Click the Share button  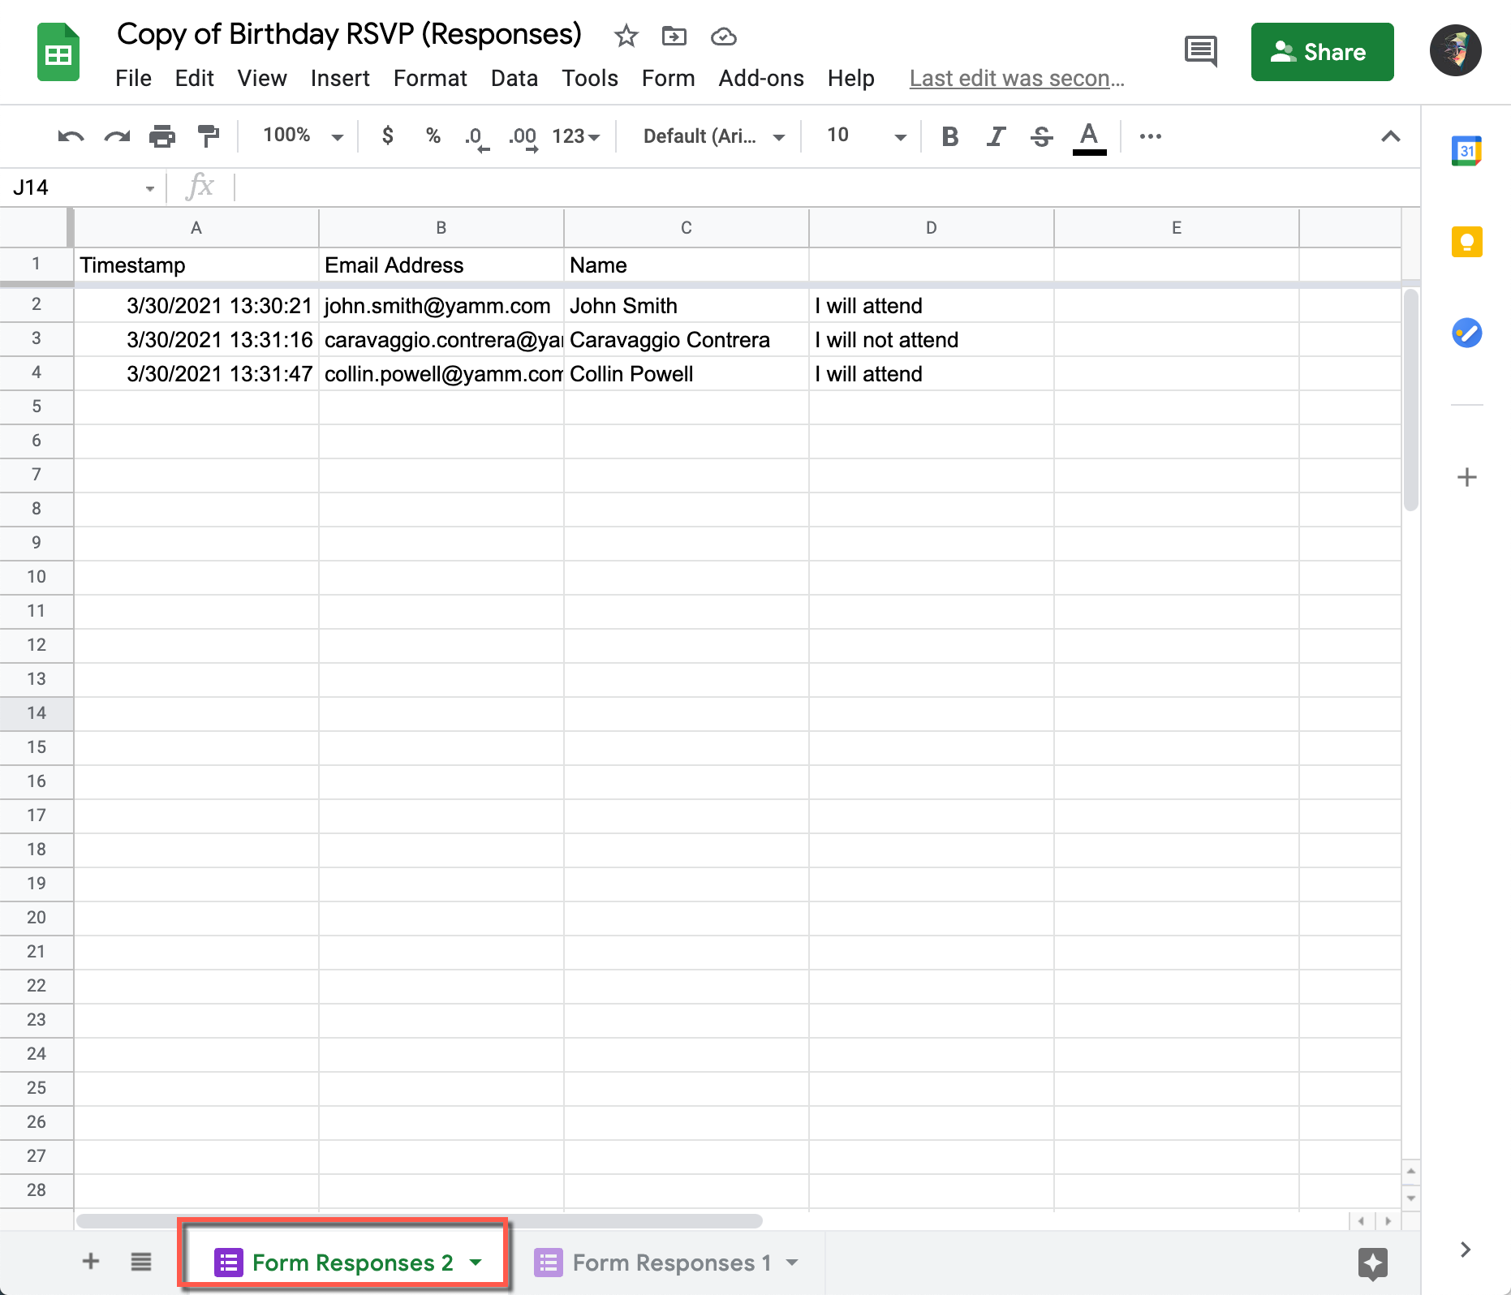(x=1322, y=52)
